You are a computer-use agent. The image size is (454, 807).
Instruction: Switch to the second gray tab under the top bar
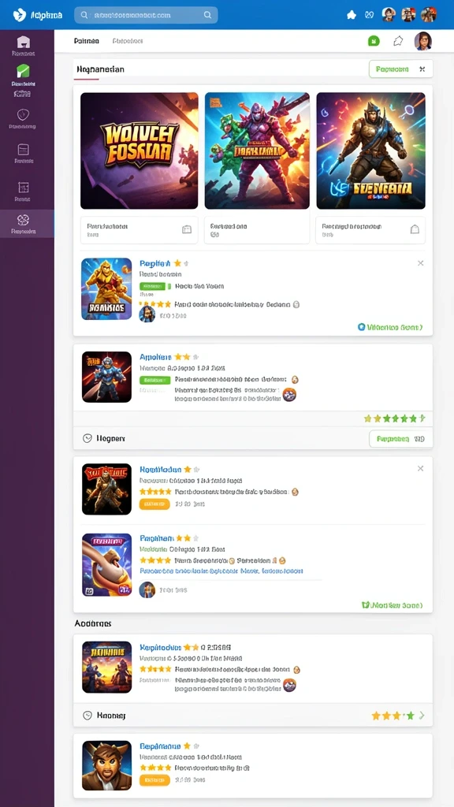tap(128, 41)
